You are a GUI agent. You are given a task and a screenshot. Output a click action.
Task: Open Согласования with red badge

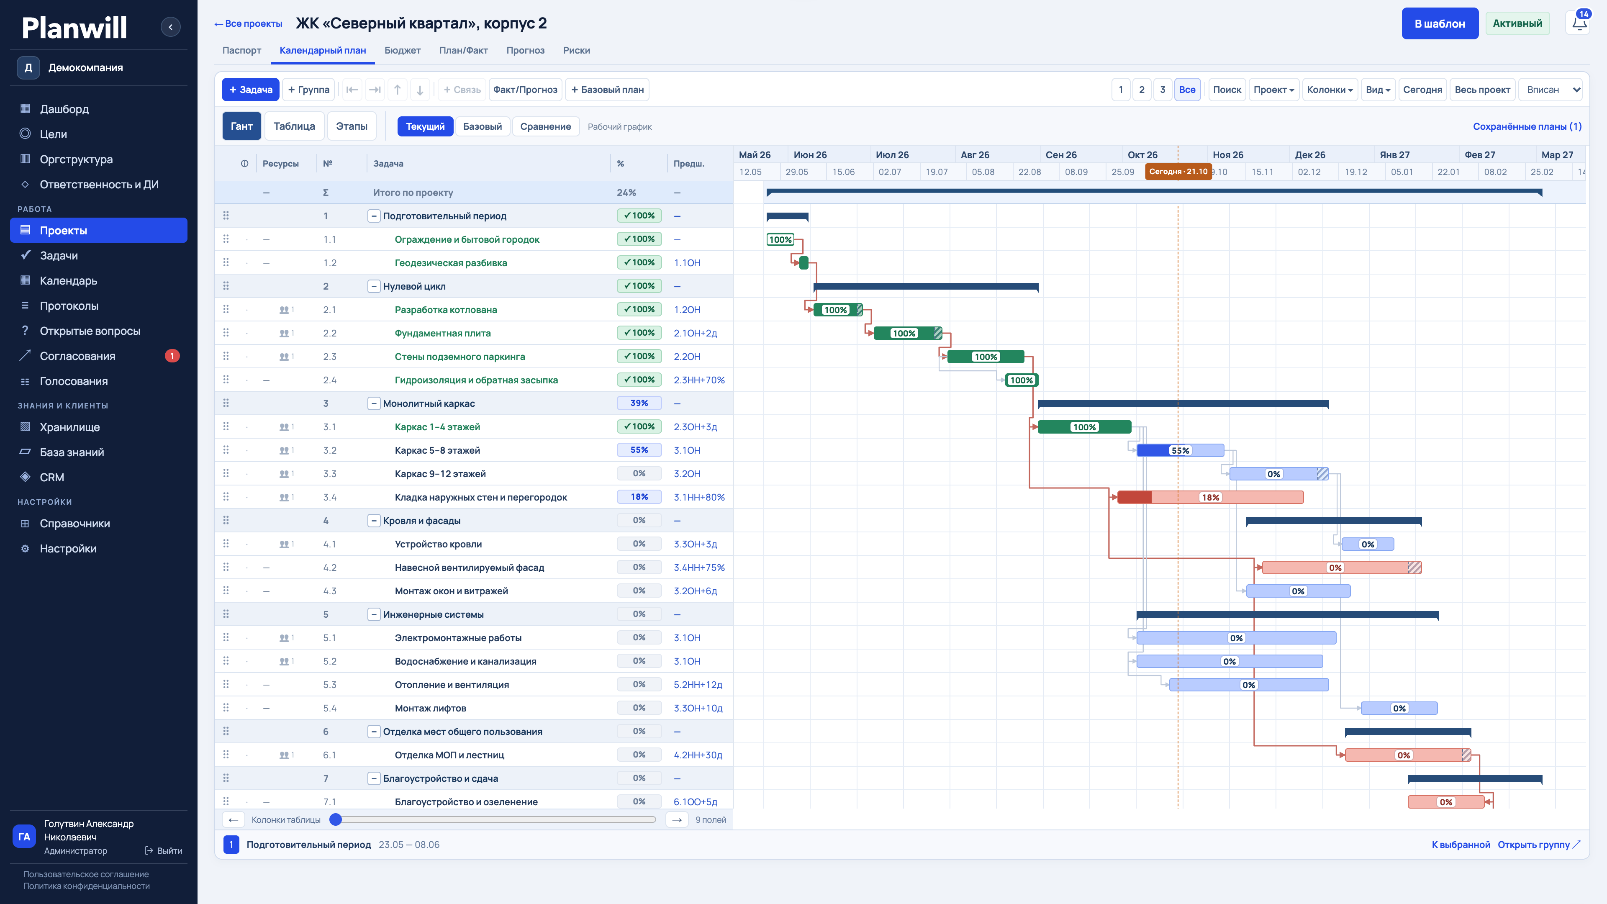(99, 356)
